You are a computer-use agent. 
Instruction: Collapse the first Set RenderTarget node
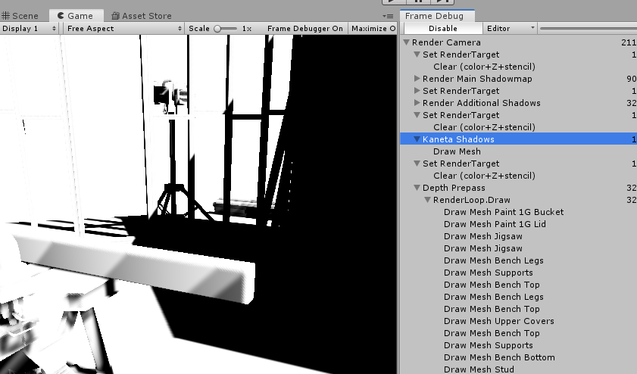tap(417, 55)
